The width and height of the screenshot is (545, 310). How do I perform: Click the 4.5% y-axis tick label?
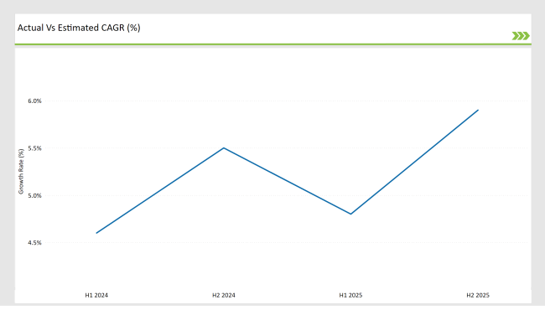tap(34, 243)
